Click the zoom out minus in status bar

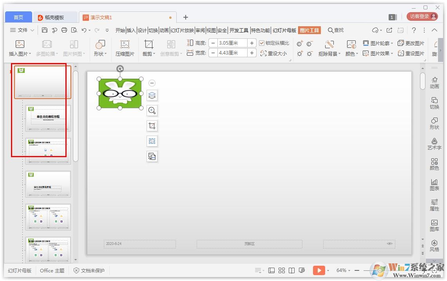[357, 270]
